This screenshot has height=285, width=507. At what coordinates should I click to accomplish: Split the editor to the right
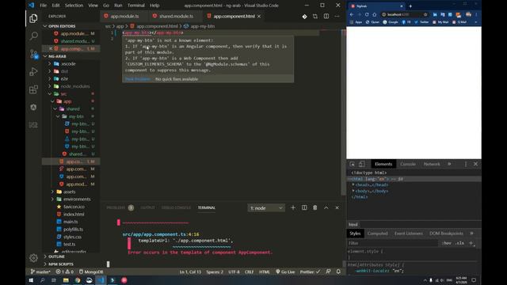click(326, 16)
